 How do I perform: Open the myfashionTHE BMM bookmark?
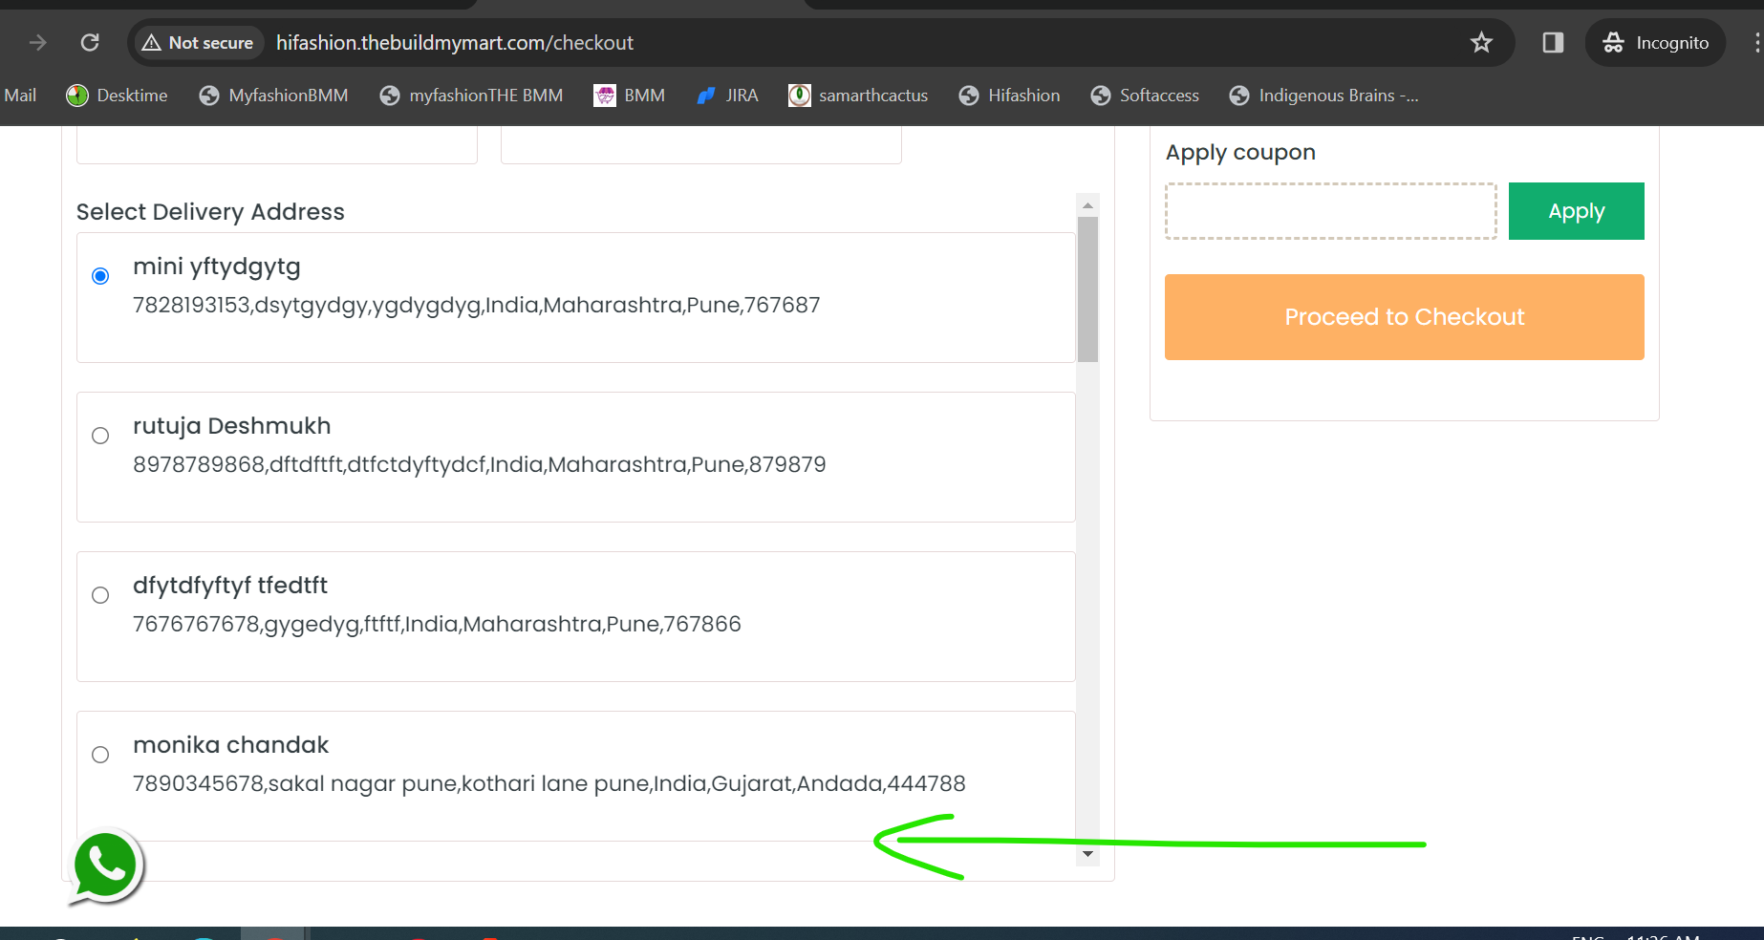471,96
